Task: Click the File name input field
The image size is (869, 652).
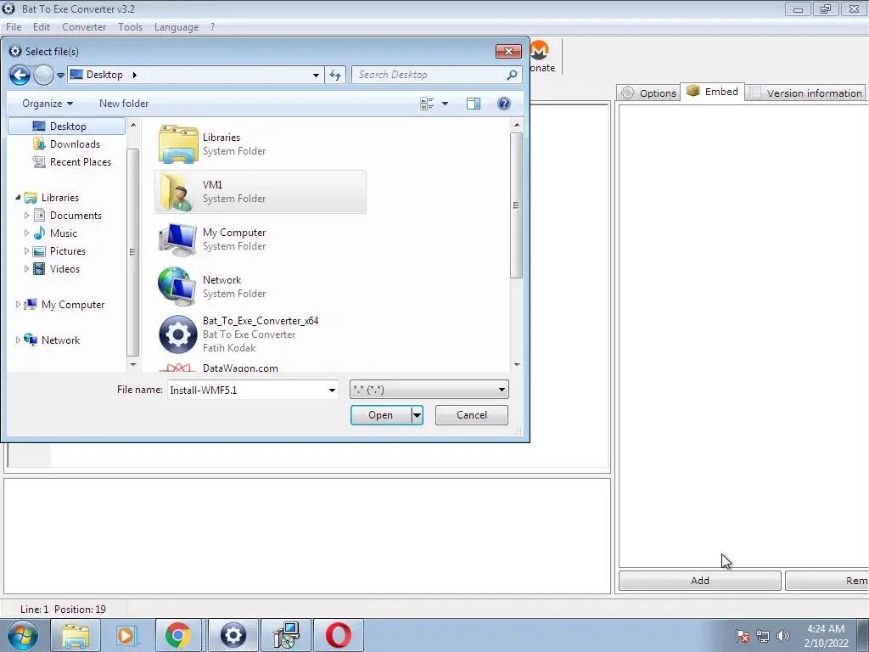Action: coord(247,390)
